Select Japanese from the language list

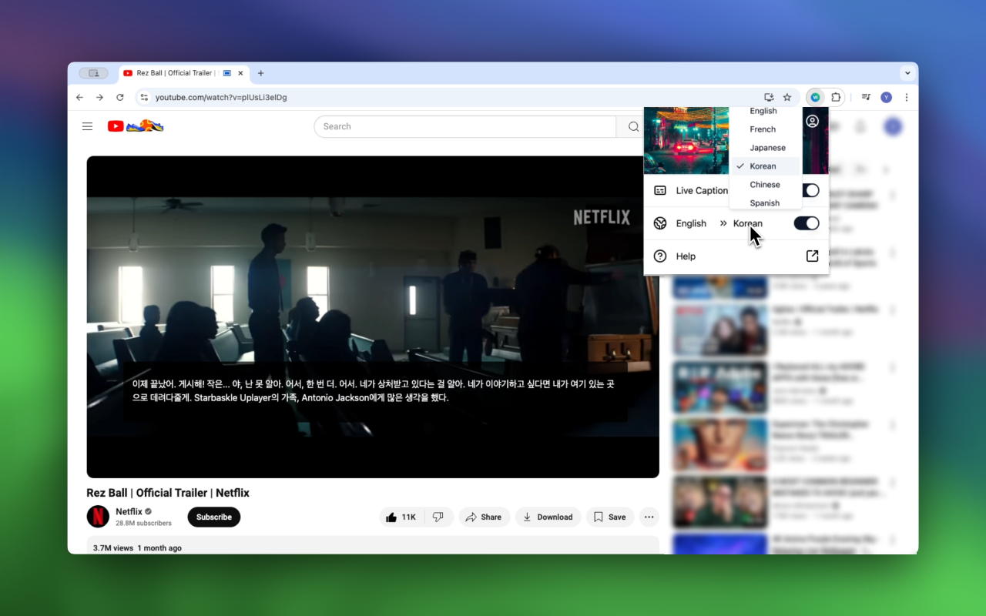click(x=767, y=148)
